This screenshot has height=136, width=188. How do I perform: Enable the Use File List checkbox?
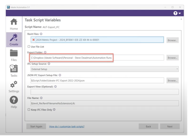point(29,46)
